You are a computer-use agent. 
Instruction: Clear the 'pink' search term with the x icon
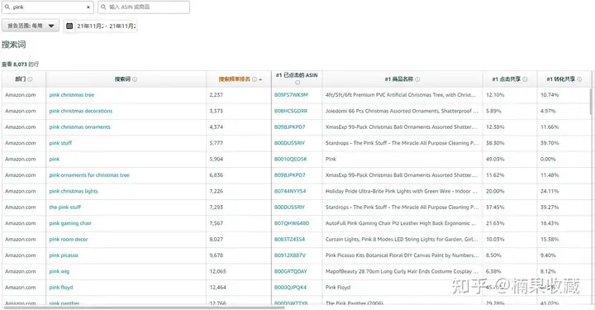pyautogui.click(x=88, y=7)
